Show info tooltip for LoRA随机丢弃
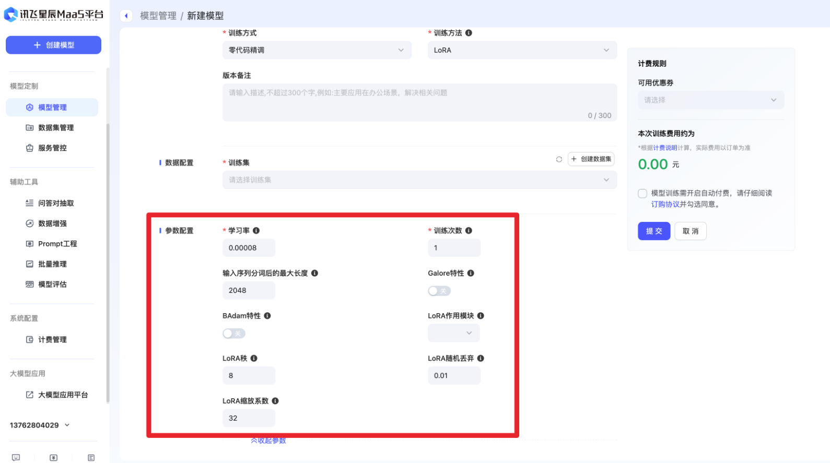This screenshot has width=830, height=463. [x=481, y=359]
